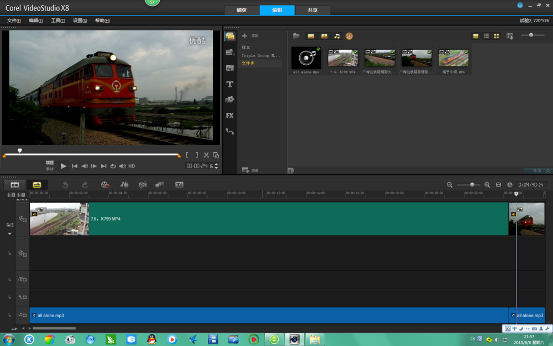Screen dimensions: 553x346
Task: Set mark-in bracket on preview
Action: [187, 155]
